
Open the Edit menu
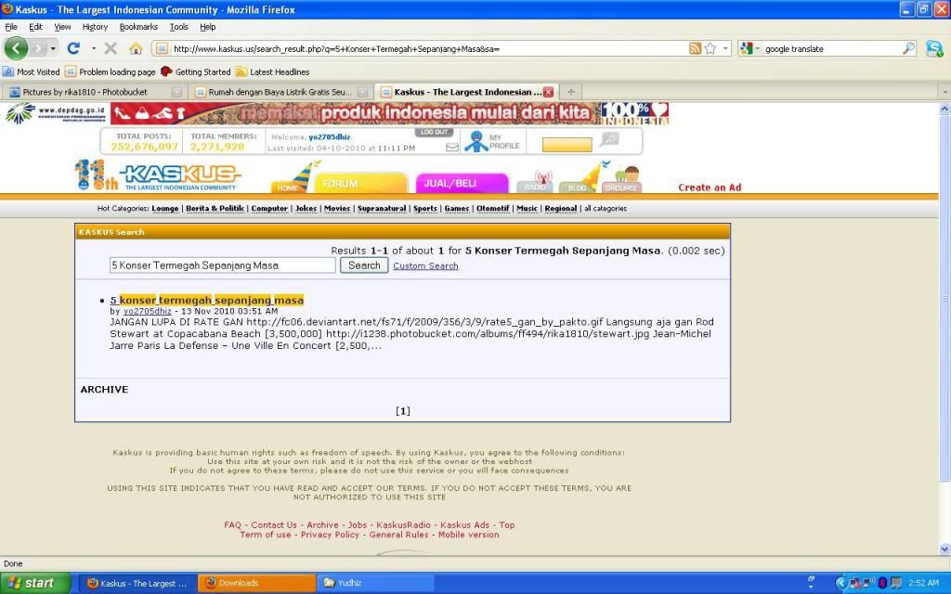(x=36, y=27)
